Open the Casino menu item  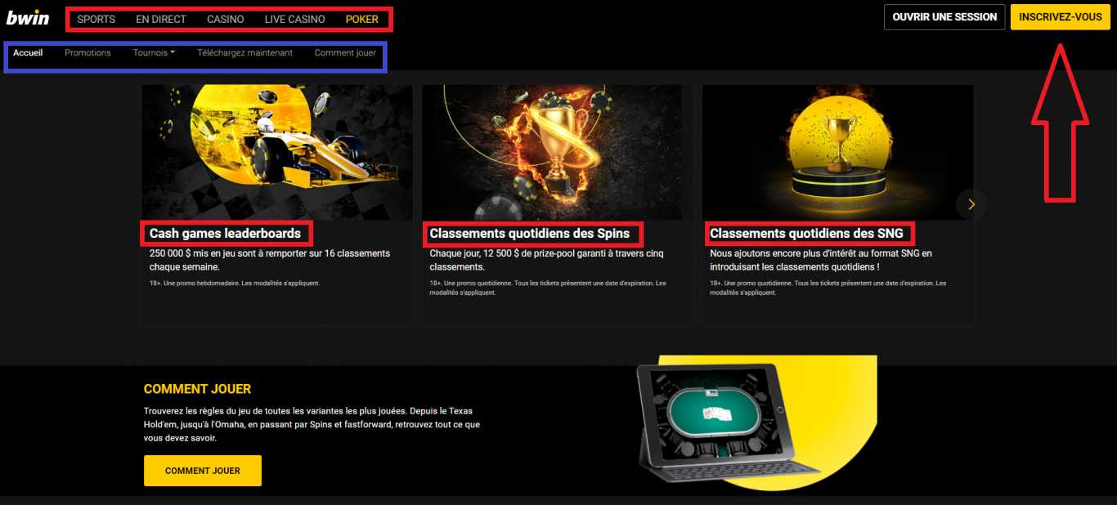pyautogui.click(x=225, y=19)
